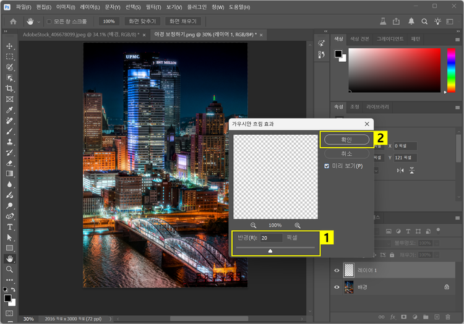This screenshot has height=324, width=464.
Task: Collapse the right panels with the double arrow
Action: [x=457, y=32]
